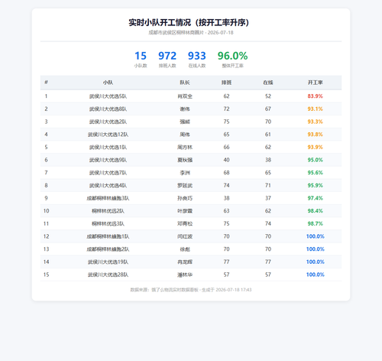Click the summary figure 15 for 小队数
This screenshot has height=361, width=382.
tap(141, 56)
